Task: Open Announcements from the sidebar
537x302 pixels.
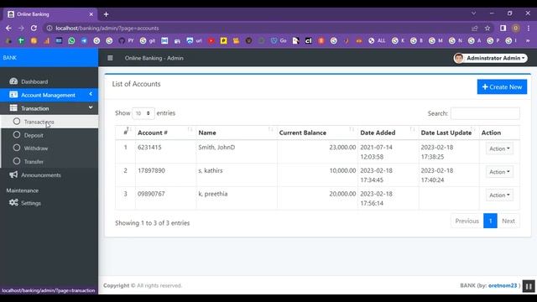Action: click(49, 175)
